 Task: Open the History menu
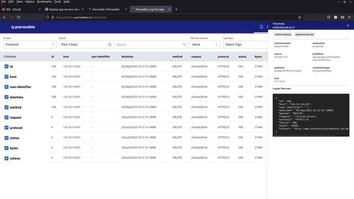[x=30, y=2]
